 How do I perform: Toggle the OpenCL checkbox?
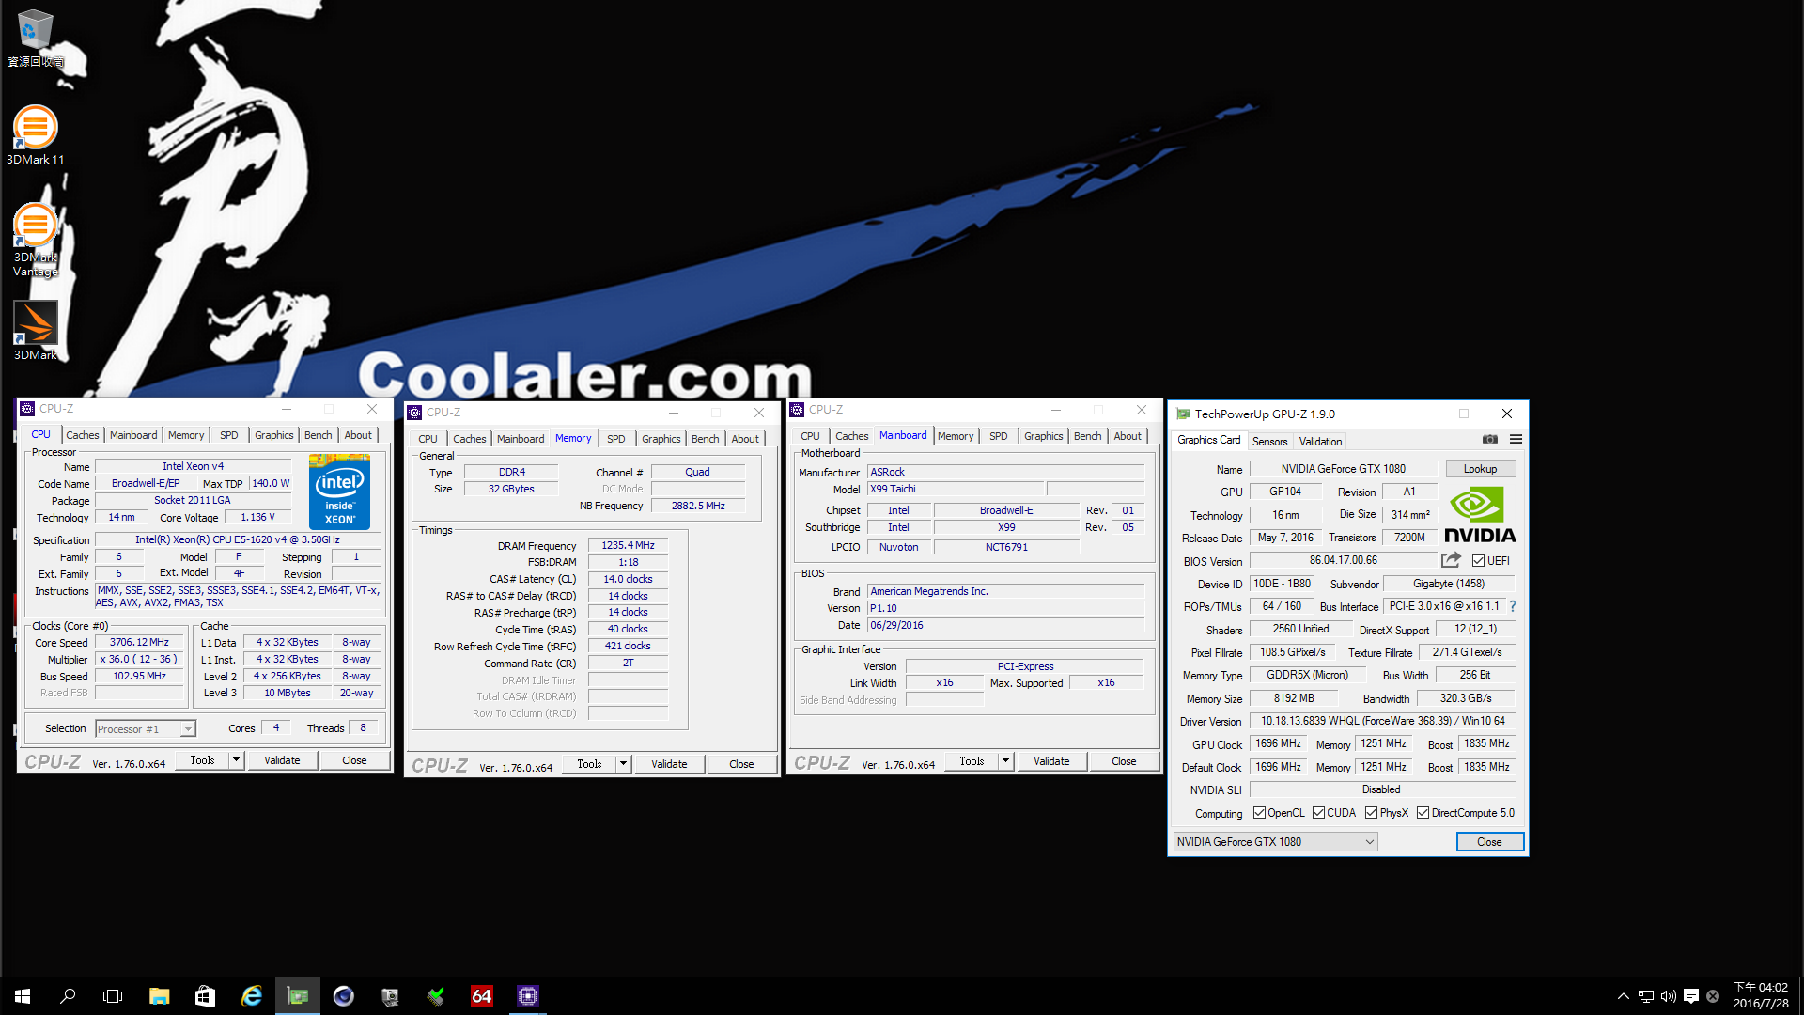(1259, 813)
